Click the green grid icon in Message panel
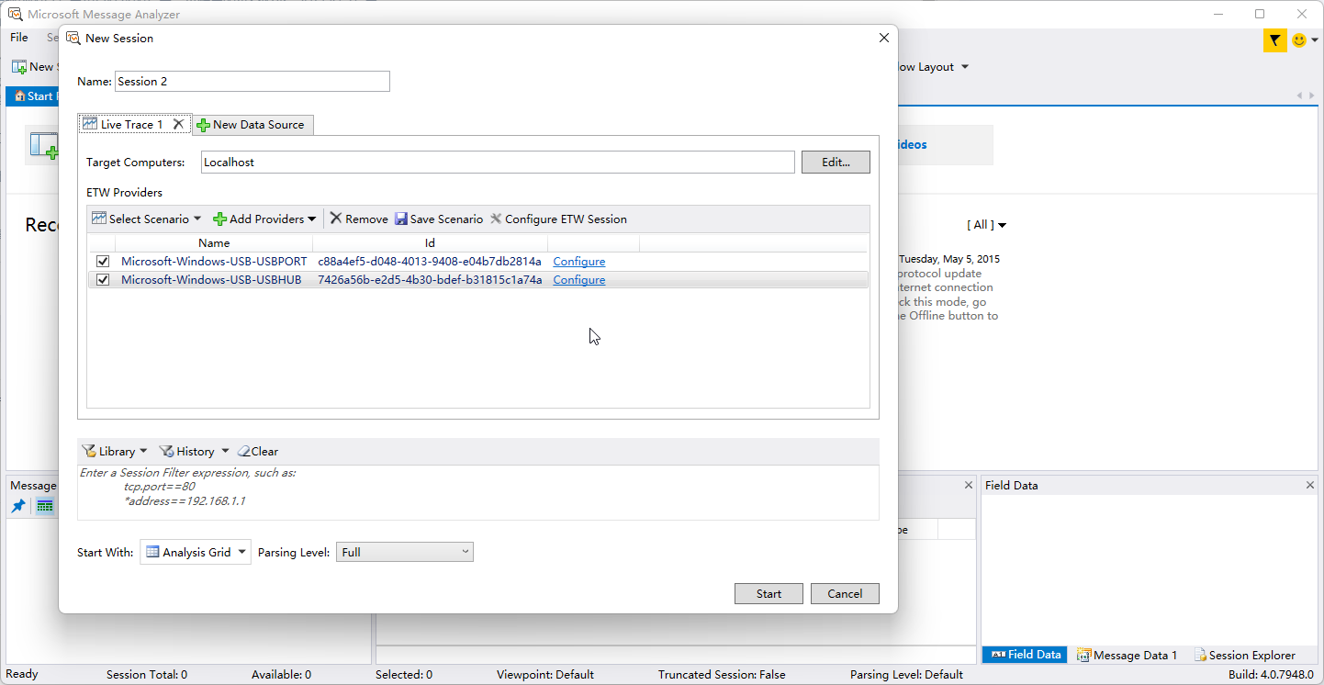This screenshot has width=1324, height=685. tap(45, 506)
